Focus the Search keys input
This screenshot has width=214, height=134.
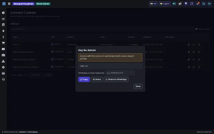[102, 29]
